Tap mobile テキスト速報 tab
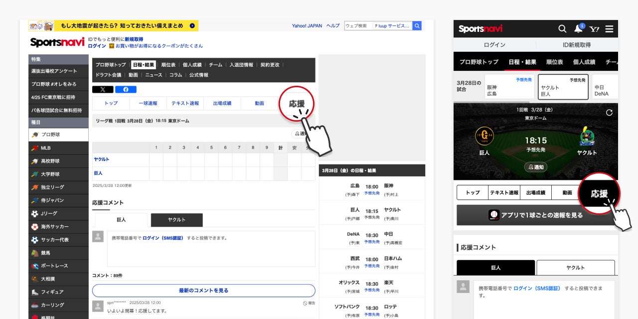 504,192
